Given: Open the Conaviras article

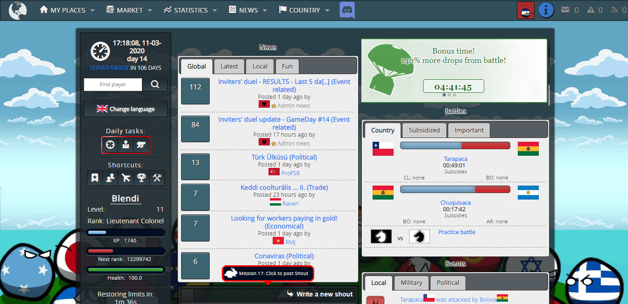Looking at the screenshot, I should pos(284,256).
